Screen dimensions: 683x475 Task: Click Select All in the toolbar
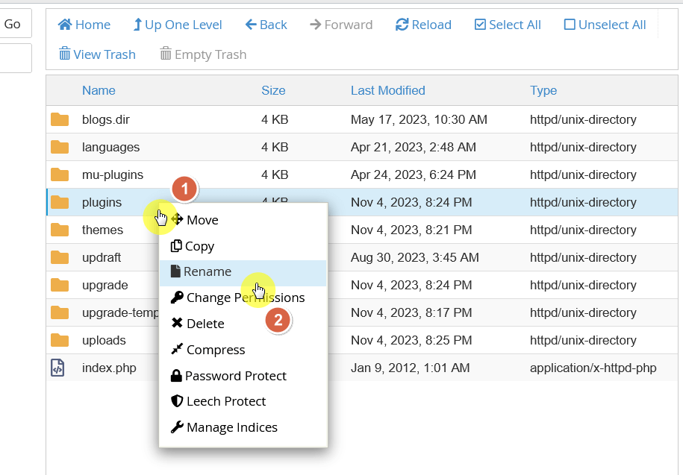[x=508, y=25]
